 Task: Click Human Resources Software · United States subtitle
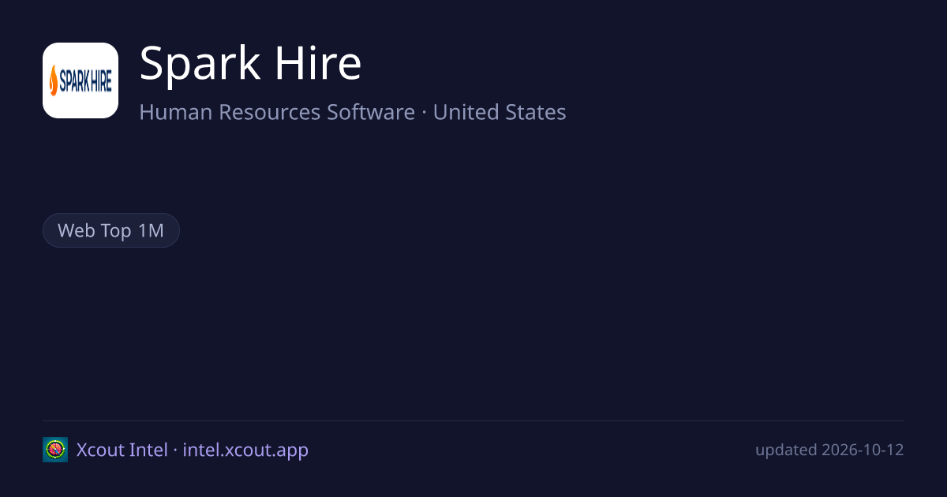353,112
